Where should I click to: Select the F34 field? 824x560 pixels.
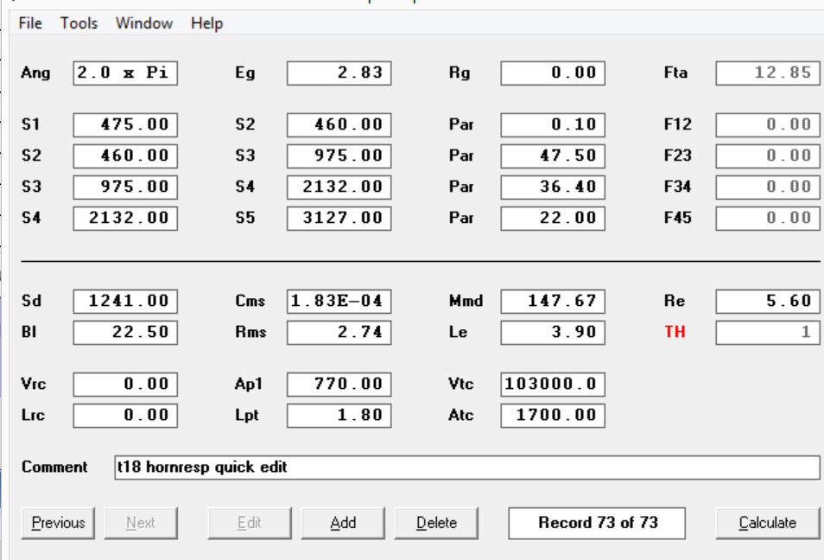pyautogui.click(x=768, y=188)
